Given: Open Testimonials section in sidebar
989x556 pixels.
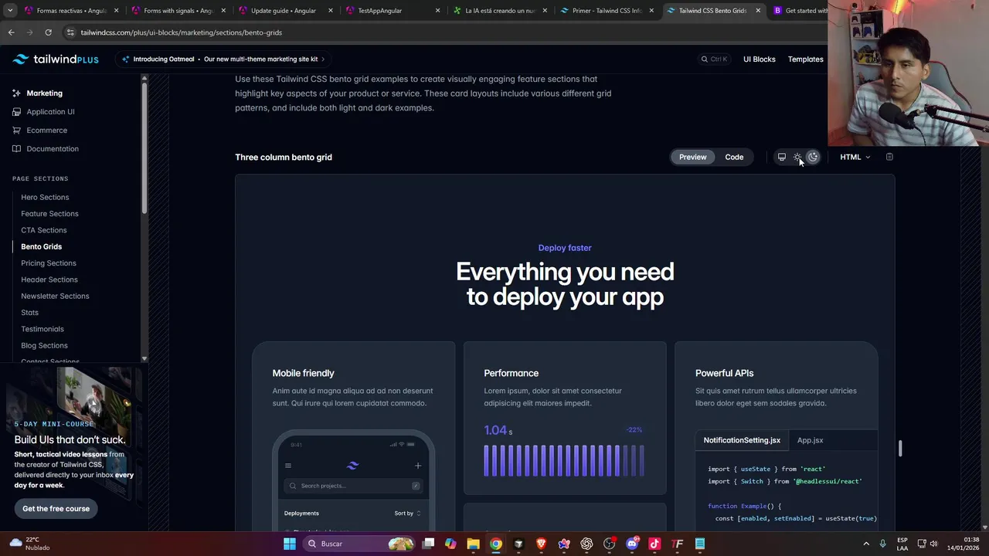Looking at the screenshot, I should coord(42,329).
